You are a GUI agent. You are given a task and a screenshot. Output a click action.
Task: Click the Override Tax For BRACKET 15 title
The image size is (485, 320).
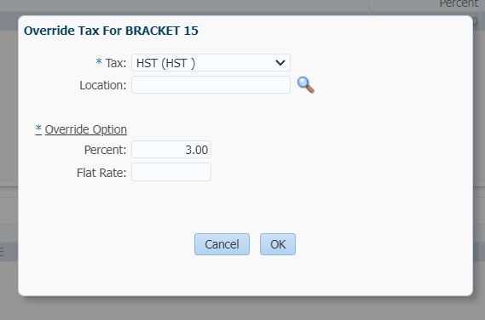(x=111, y=31)
